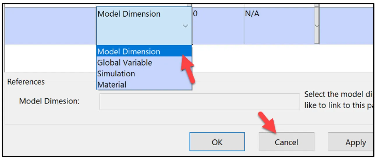Select the empty first cell of highlighted row
Screen dimensions: 375x159
50,26
